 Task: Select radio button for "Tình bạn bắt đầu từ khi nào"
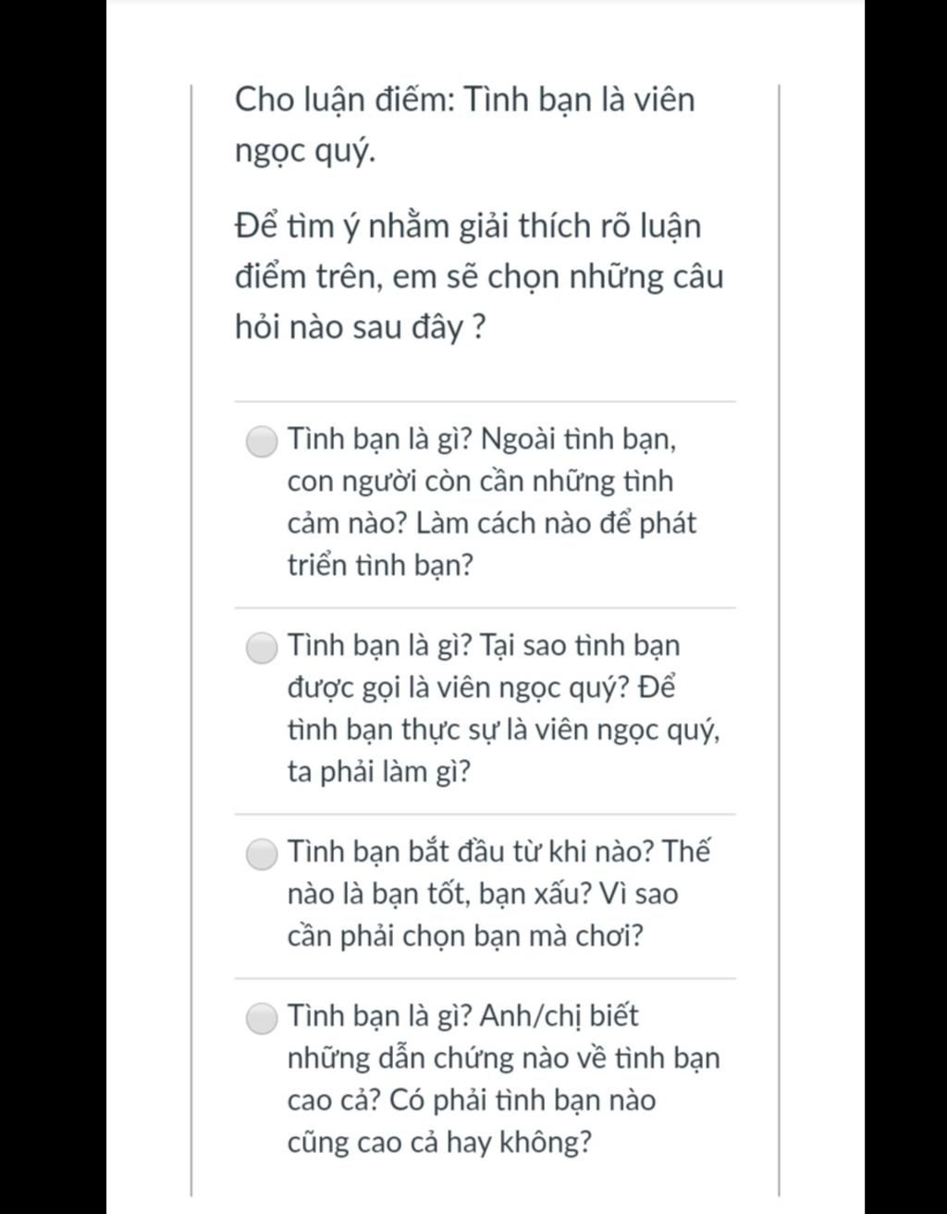(263, 853)
